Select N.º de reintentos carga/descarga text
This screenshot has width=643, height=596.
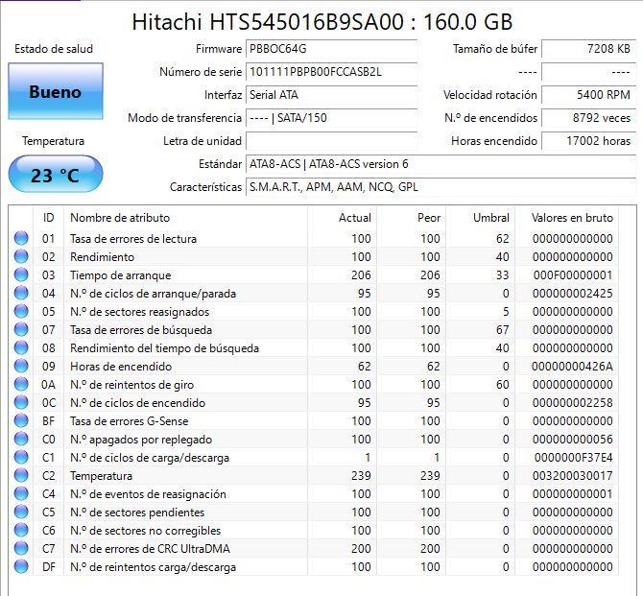153,567
